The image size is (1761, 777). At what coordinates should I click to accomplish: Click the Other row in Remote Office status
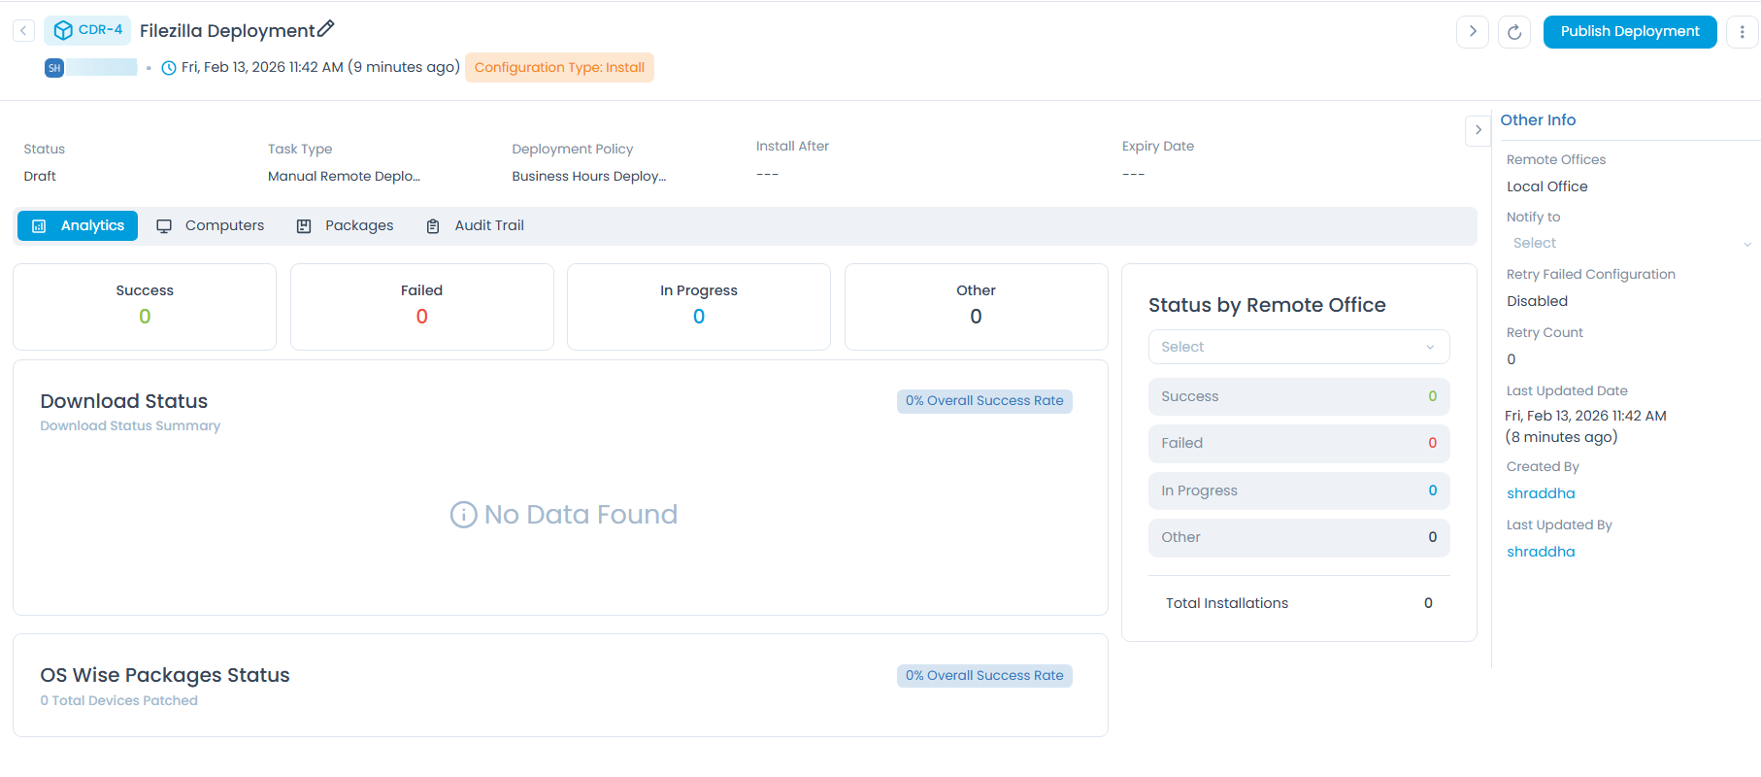tap(1299, 537)
